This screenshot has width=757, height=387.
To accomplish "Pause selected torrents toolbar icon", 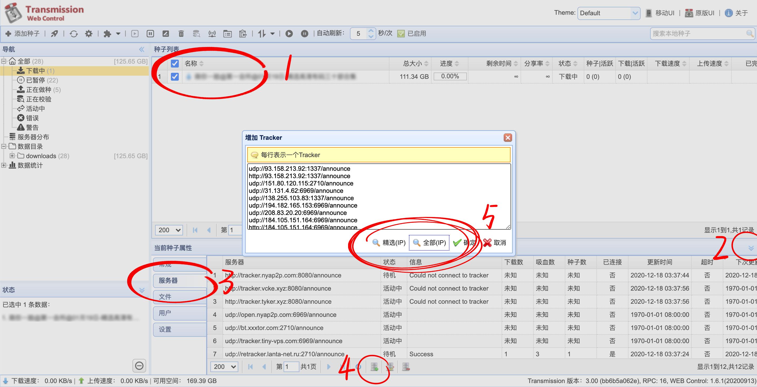I will [x=150, y=34].
